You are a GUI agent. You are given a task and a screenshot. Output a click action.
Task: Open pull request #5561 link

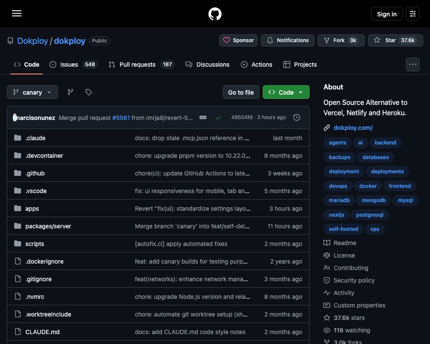(121, 118)
